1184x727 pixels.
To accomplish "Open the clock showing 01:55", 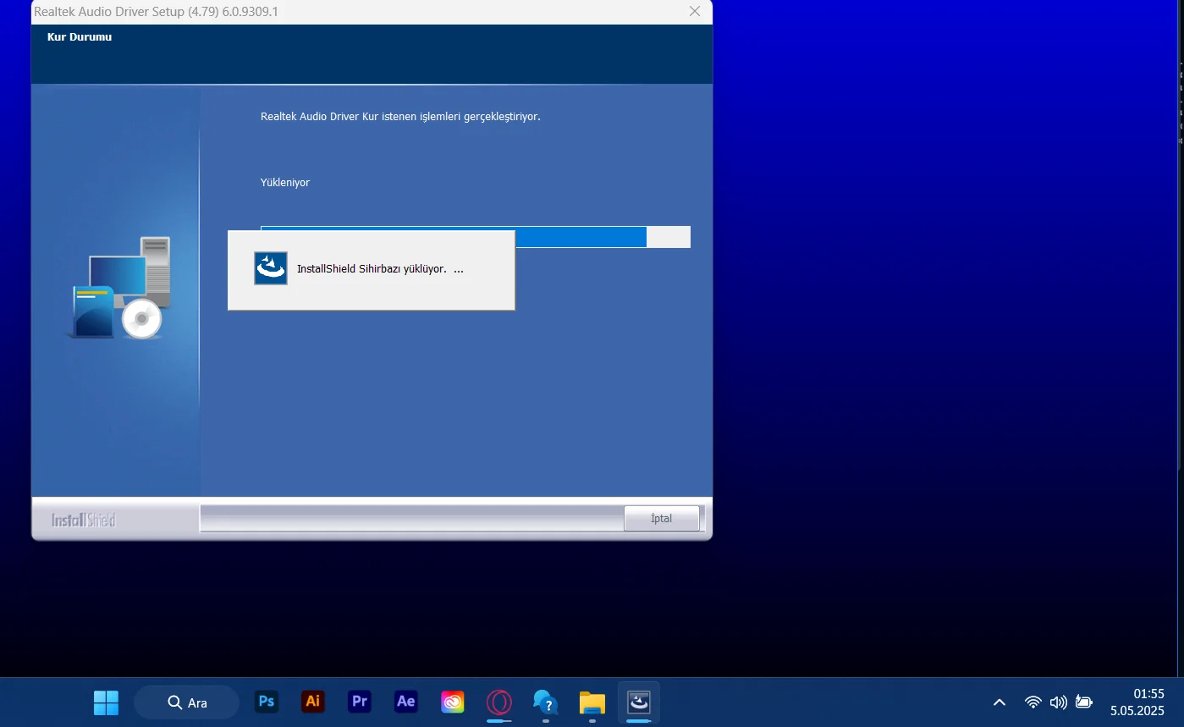I will click(1149, 694).
